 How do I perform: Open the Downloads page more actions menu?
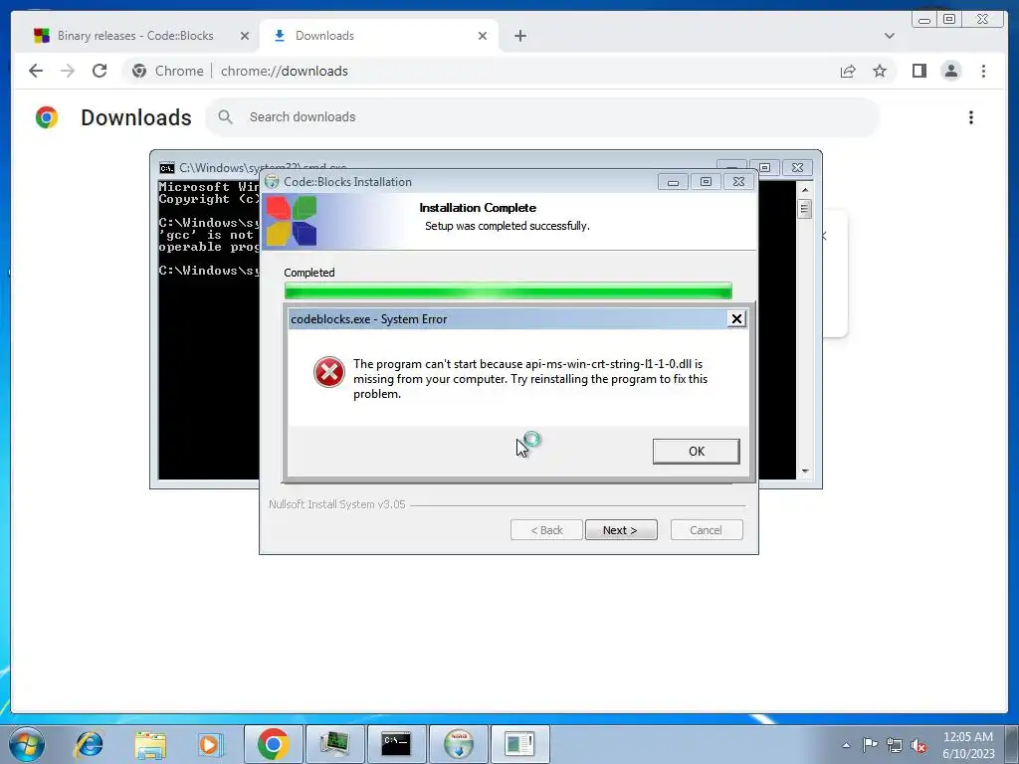(x=971, y=117)
